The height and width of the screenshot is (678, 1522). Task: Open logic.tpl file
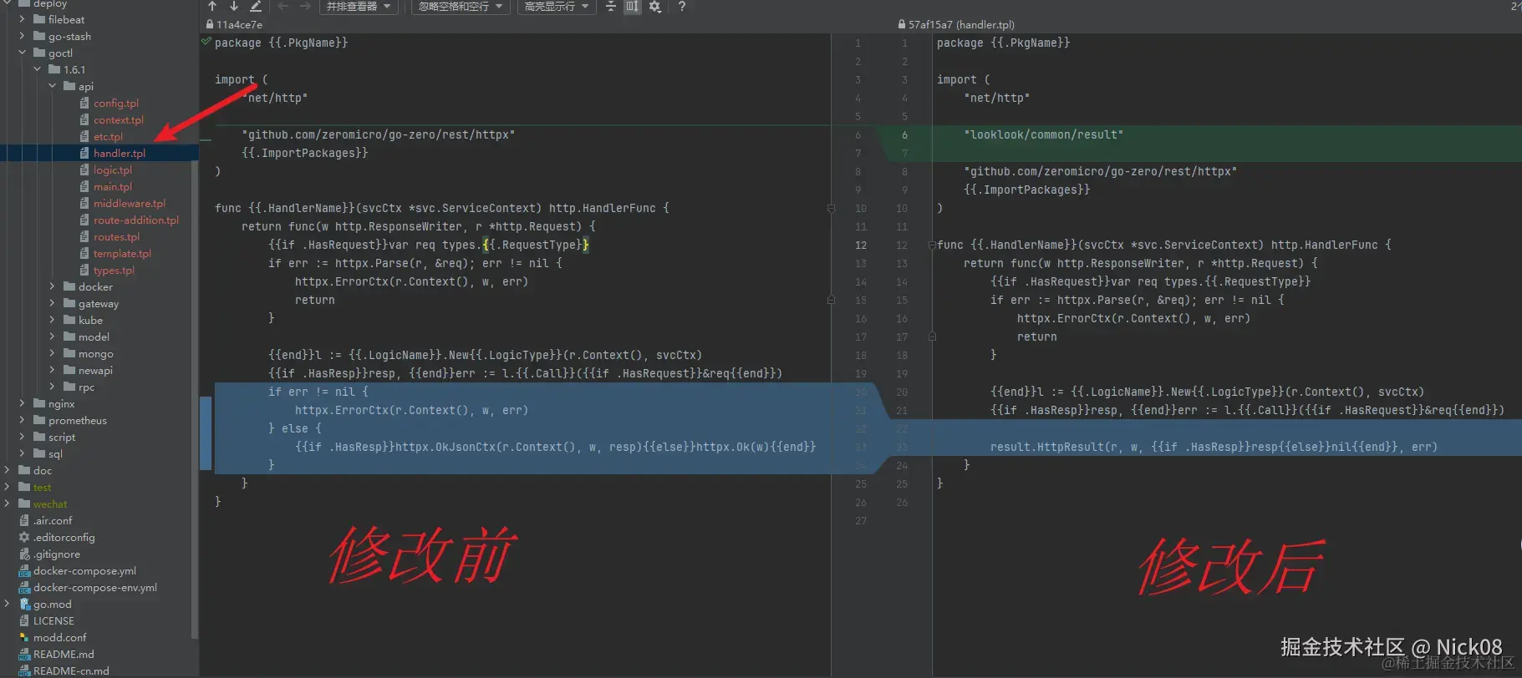pos(113,169)
